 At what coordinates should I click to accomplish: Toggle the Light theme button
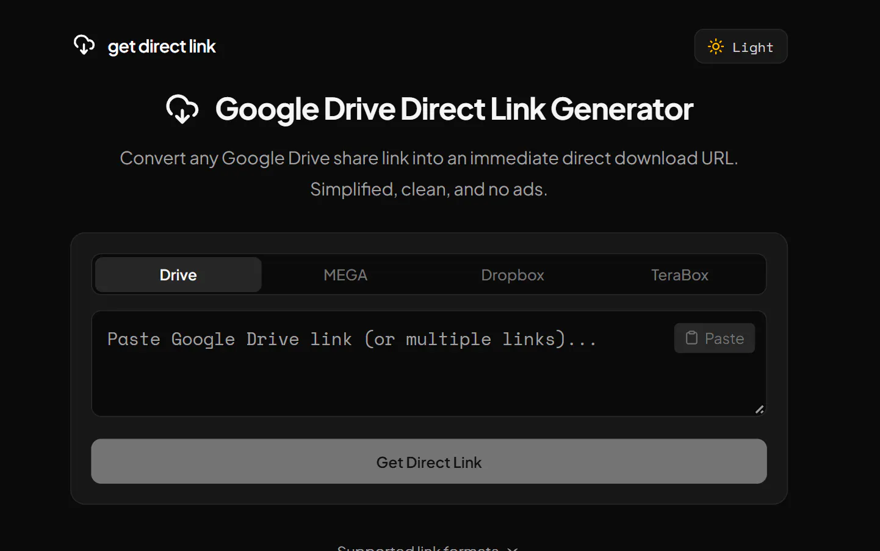741,46
